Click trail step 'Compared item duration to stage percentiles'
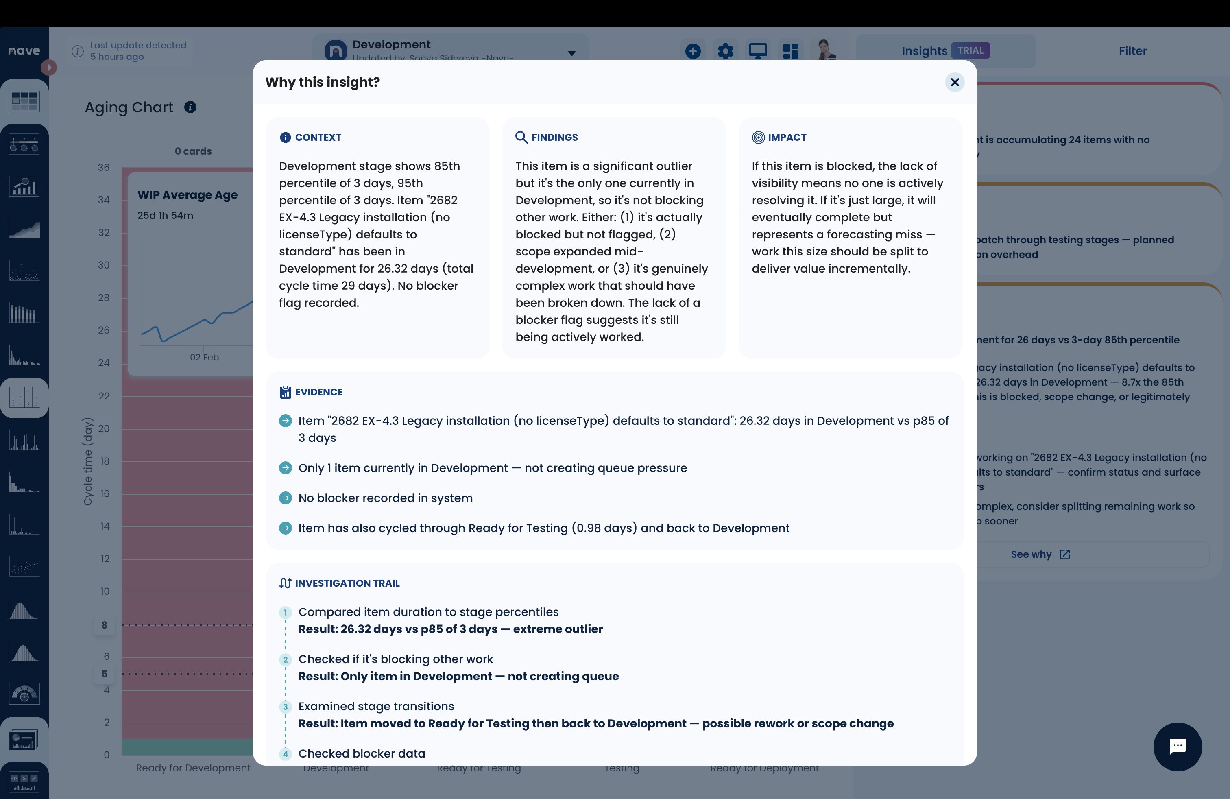The image size is (1230, 799). [x=428, y=612]
